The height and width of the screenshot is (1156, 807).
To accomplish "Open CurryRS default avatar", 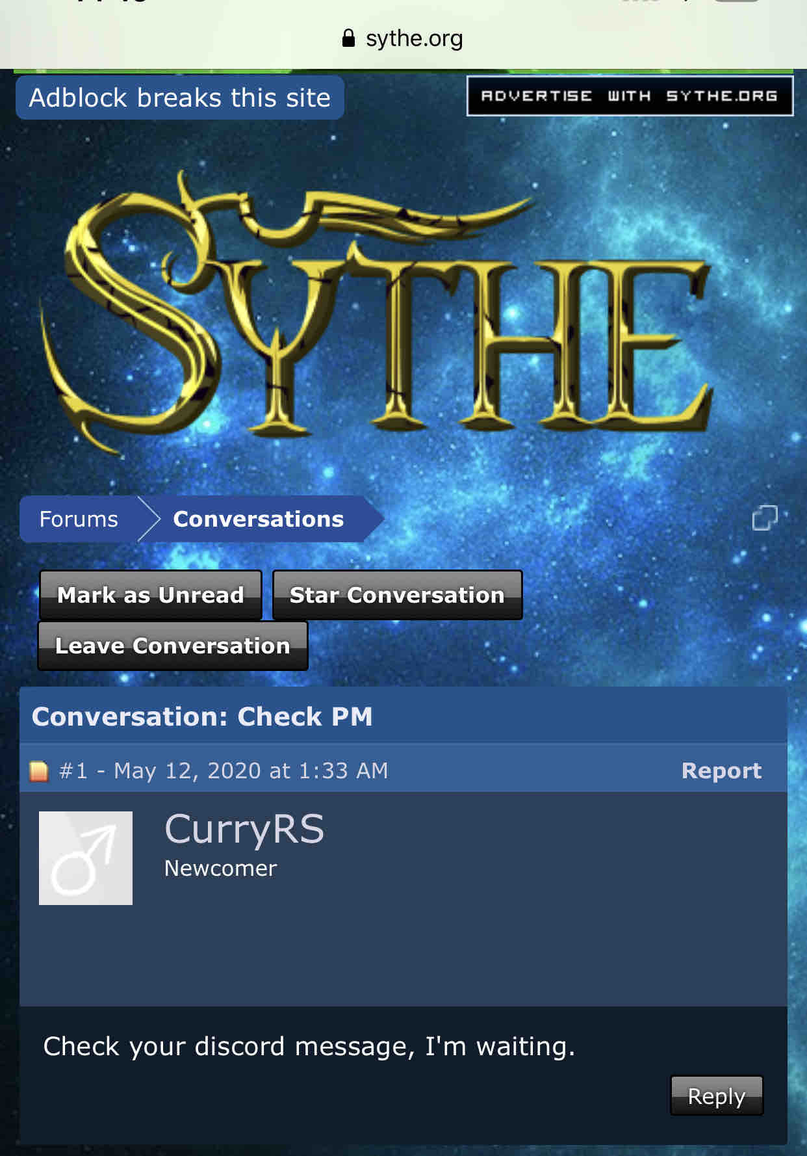I will [86, 858].
